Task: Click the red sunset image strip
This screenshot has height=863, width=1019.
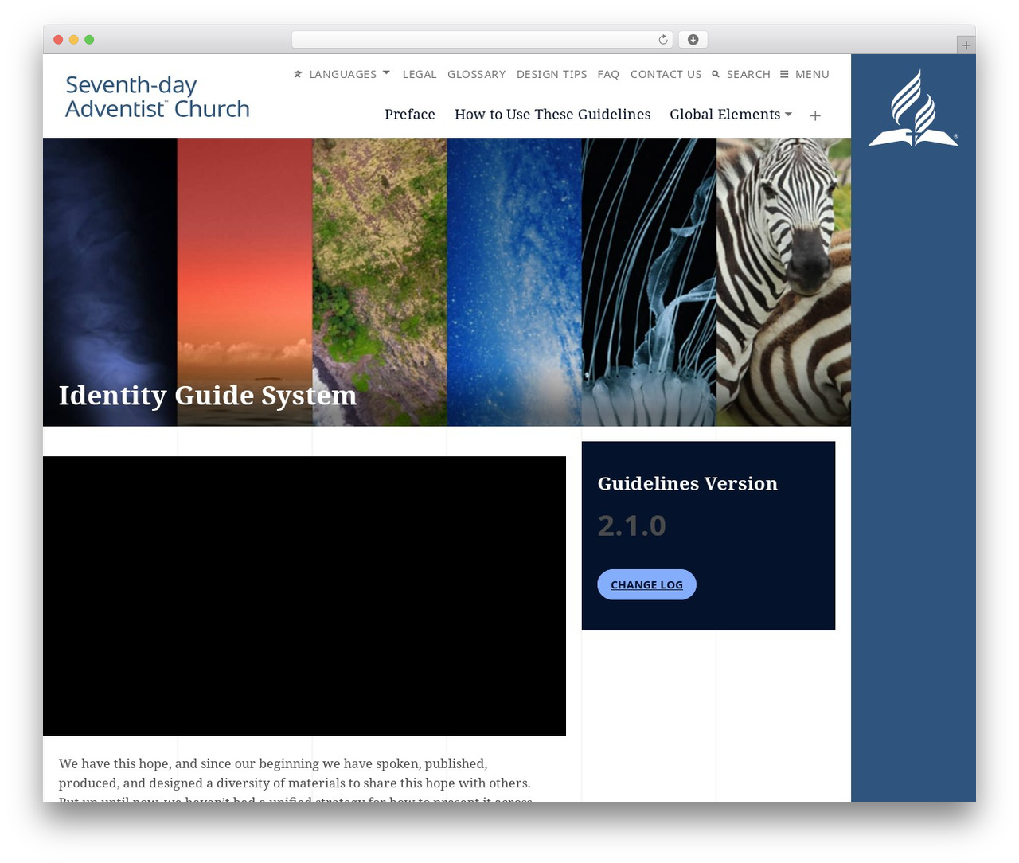Action: click(x=244, y=282)
